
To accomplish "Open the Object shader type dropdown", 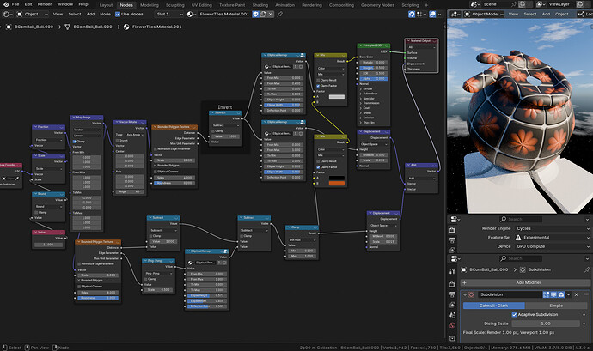I will (33, 14).
